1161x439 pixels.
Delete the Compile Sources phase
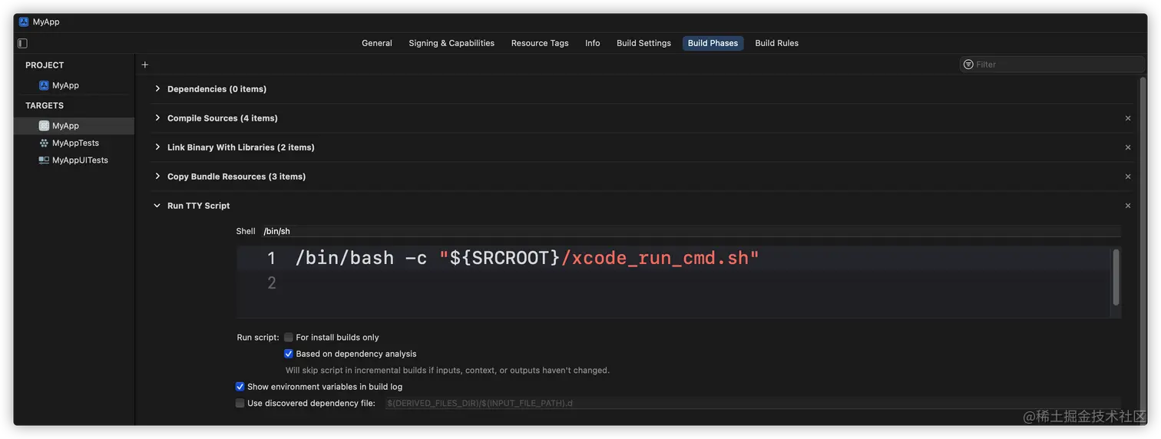pos(1128,118)
